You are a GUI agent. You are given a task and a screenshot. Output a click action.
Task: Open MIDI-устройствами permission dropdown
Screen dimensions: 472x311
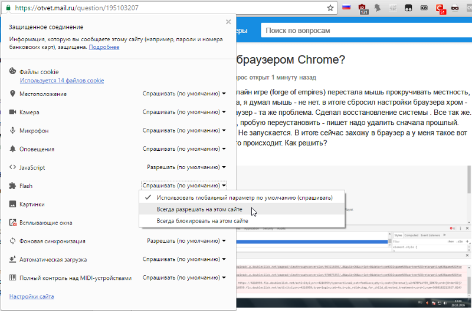pyautogui.click(x=184, y=277)
